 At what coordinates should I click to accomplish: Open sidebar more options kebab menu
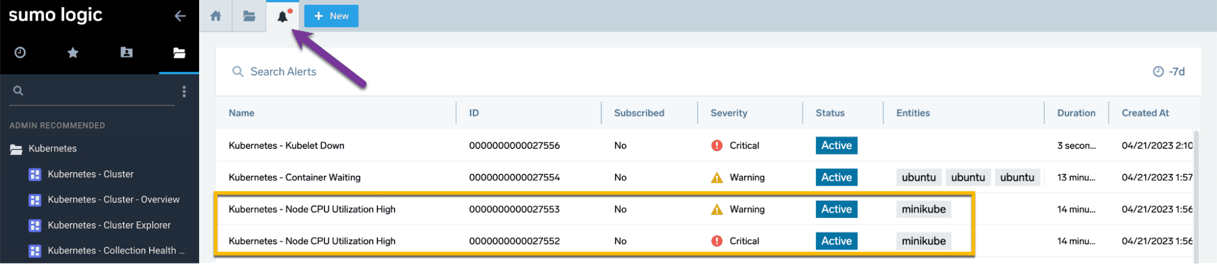click(184, 91)
